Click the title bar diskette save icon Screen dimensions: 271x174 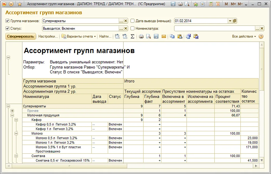coord(173,4)
